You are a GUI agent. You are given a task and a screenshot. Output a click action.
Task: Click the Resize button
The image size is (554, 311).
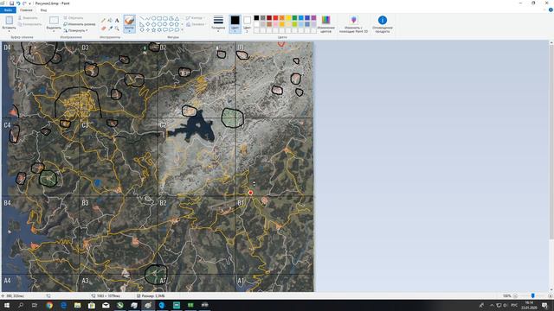(80, 24)
